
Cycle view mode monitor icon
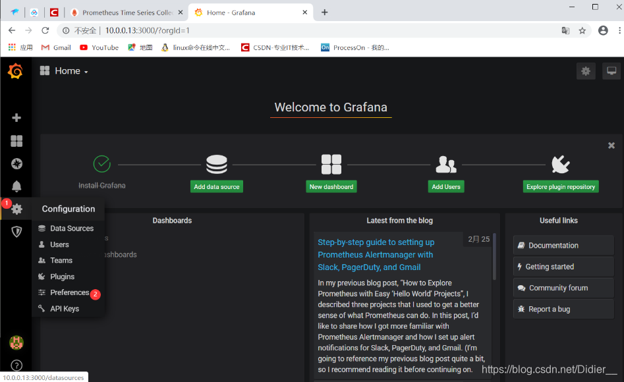(611, 71)
